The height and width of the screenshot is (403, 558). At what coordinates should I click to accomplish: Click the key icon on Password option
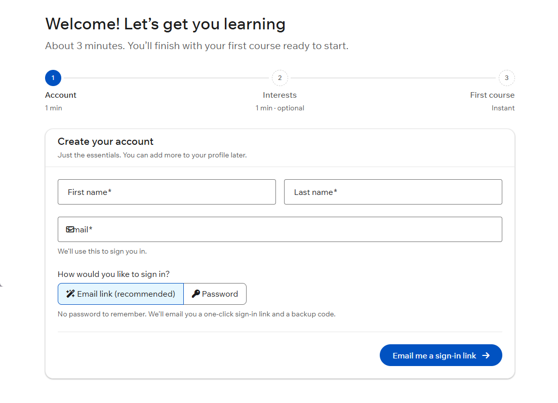coord(196,294)
